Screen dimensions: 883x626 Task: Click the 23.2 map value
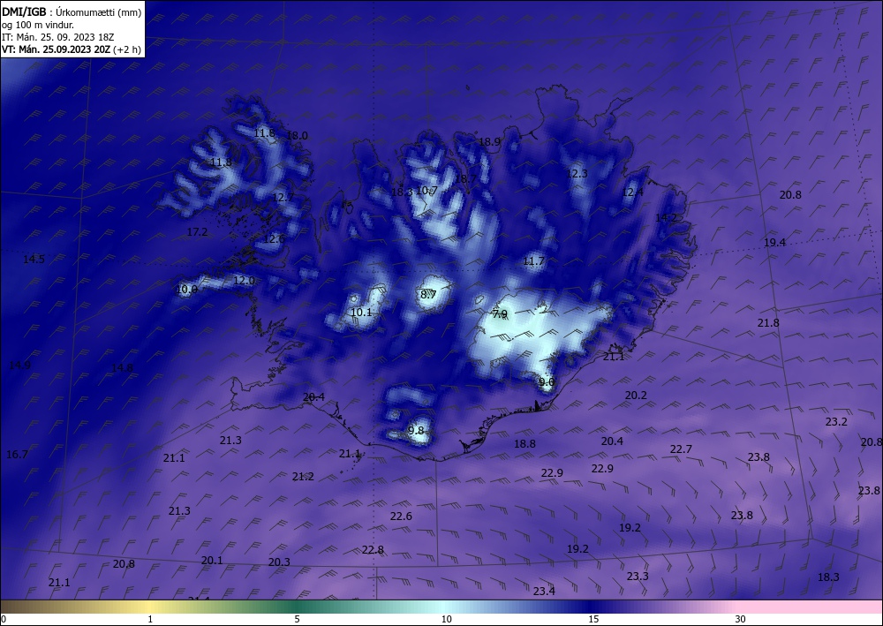(x=836, y=422)
